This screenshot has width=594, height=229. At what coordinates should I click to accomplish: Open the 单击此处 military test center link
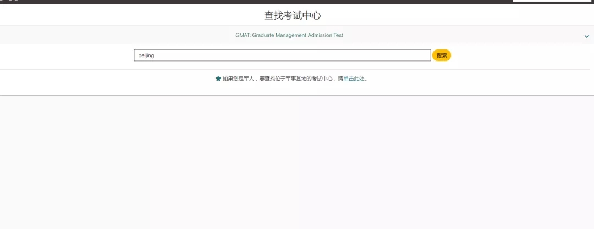point(354,79)
